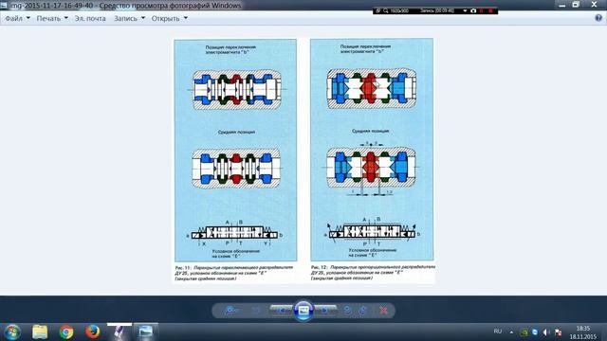Launch Google Chrome from taskbar
This screenshot has height=341, width=607.
point(66,332)
